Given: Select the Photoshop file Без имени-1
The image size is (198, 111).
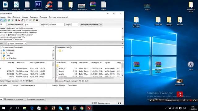Looking at the screenshot, I should tap(38, 6).
